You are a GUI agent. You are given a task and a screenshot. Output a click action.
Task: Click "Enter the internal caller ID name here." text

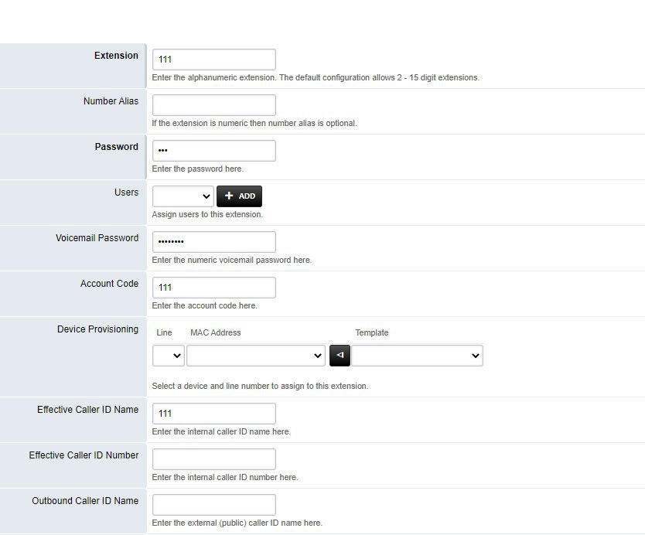[x=221, y=431]
